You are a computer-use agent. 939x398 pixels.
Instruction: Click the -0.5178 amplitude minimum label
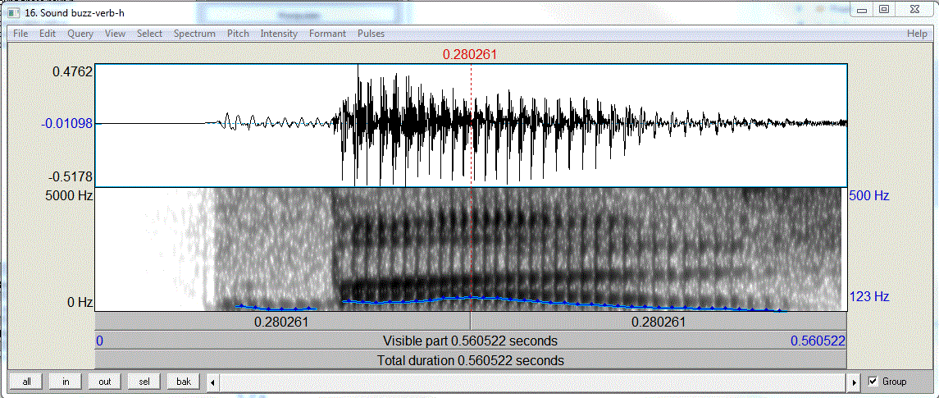click(x=71, y=176)
